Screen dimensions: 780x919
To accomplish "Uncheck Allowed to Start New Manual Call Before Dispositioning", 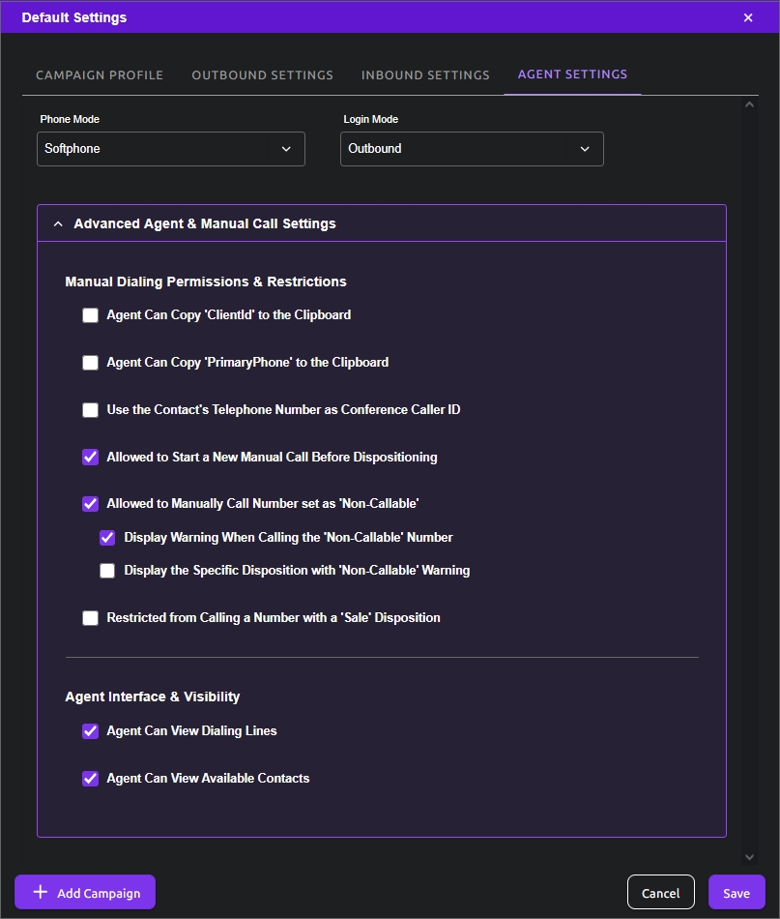I will (90, 458).
